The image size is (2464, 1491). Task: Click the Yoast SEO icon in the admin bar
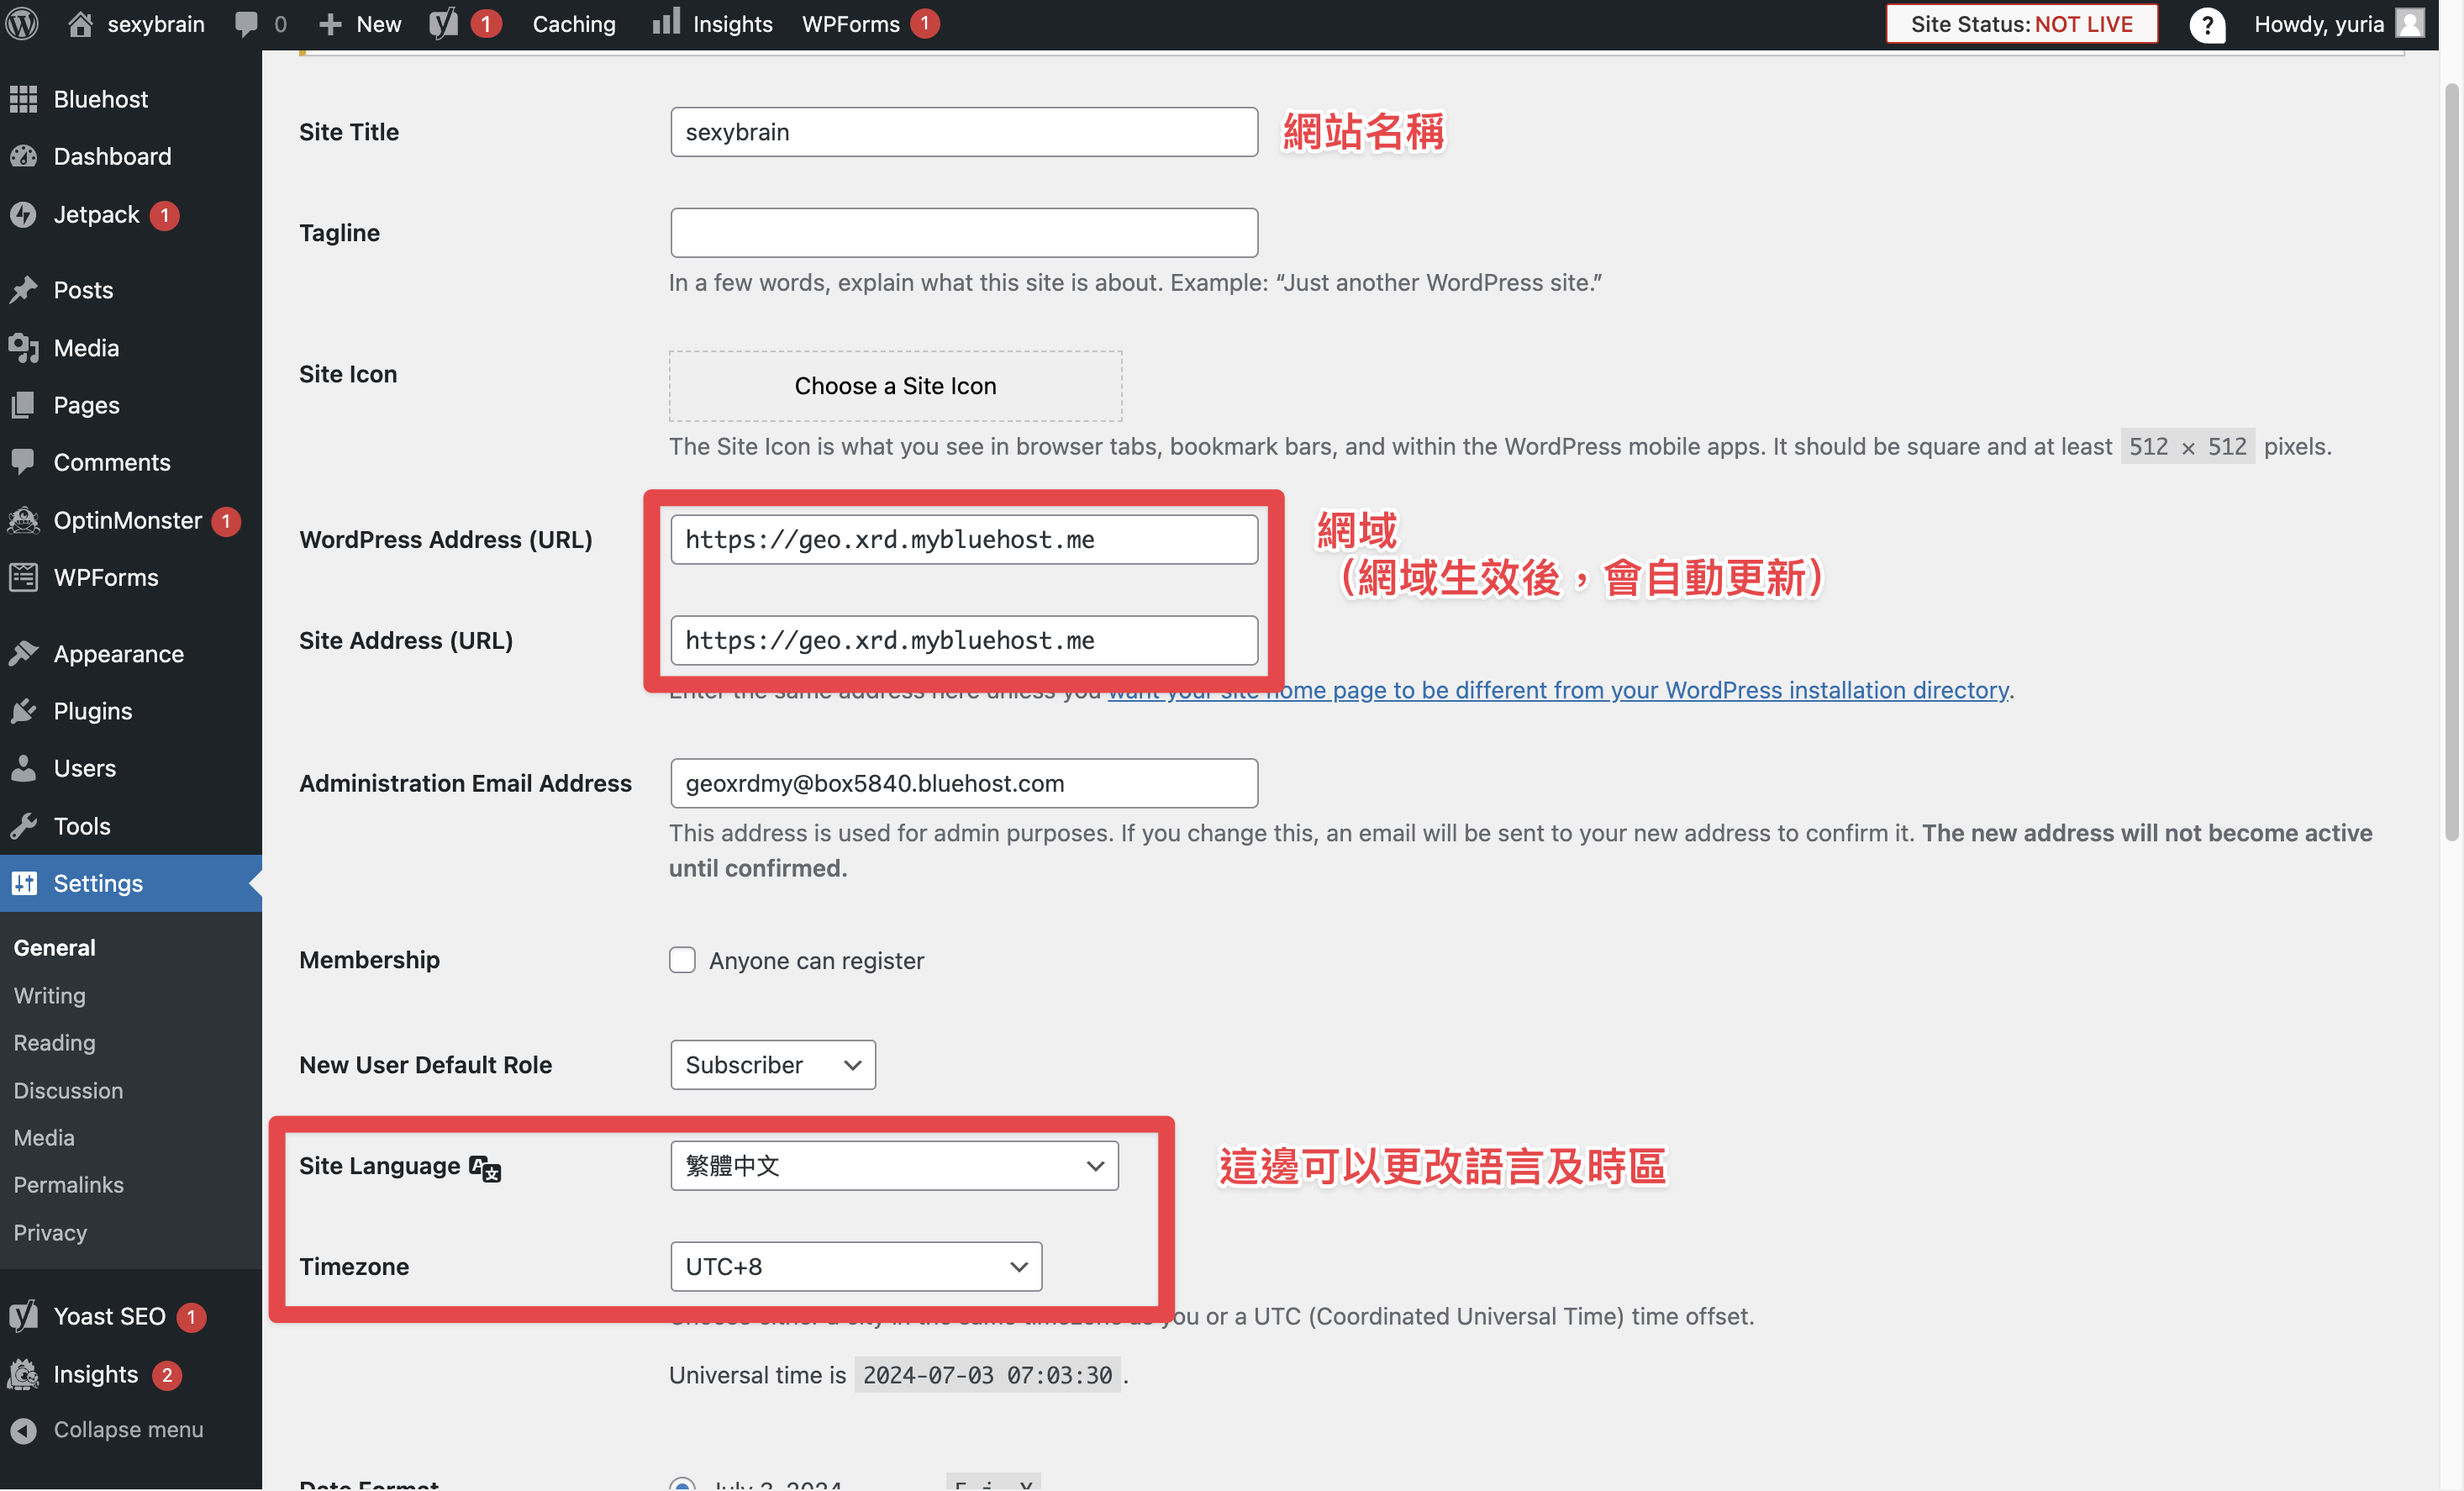[444, 23]
